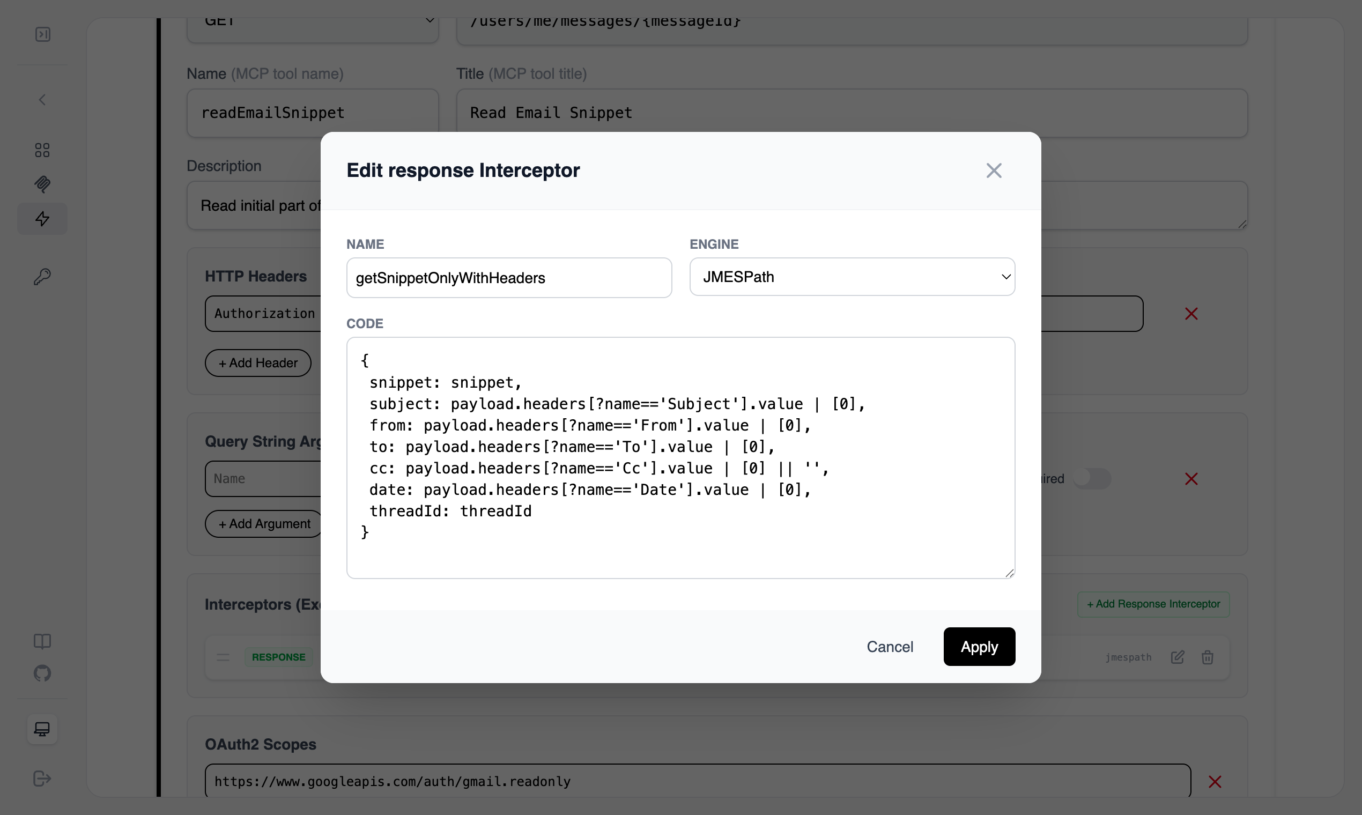Click the GitHub icon in the sidebar
Viewport: 1362px width, 815px height.
coord(42,674)
